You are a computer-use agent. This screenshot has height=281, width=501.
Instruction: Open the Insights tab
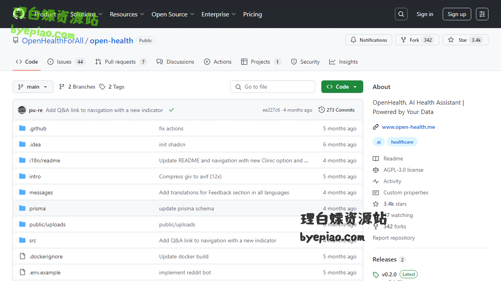point(344,62)
